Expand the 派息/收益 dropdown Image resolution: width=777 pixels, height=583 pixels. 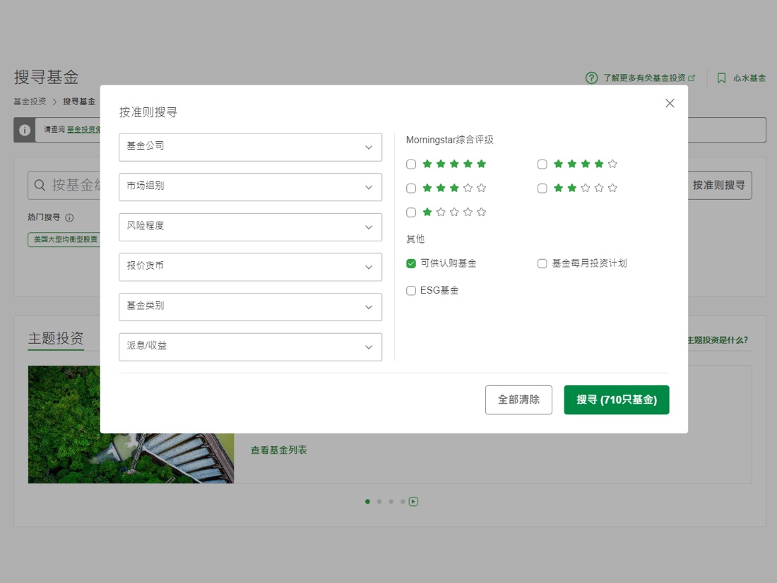click(250, 347)
